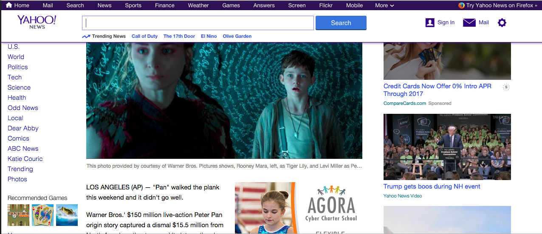542x234 pixels.
Task: Open the settings gear icon
Action: 502,23
